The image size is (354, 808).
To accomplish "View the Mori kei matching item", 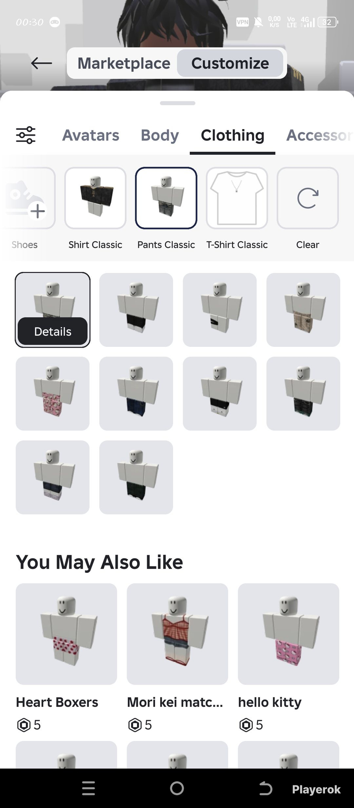I will point(177,634).
